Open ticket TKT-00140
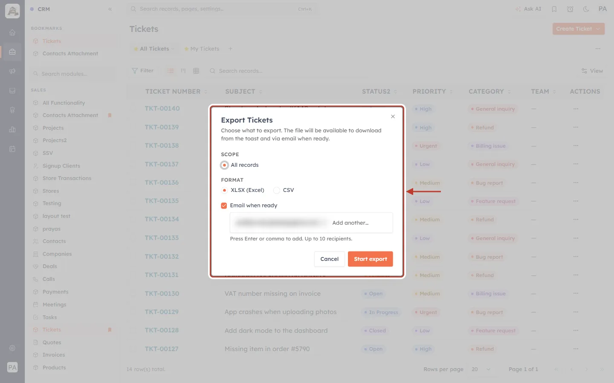 [162, 109]
